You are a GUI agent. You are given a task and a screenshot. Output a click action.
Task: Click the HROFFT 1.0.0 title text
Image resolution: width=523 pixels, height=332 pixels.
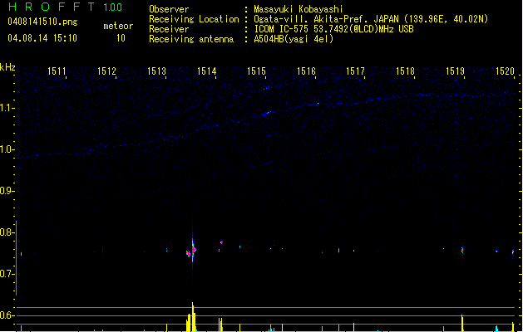[x=65, y=7]
